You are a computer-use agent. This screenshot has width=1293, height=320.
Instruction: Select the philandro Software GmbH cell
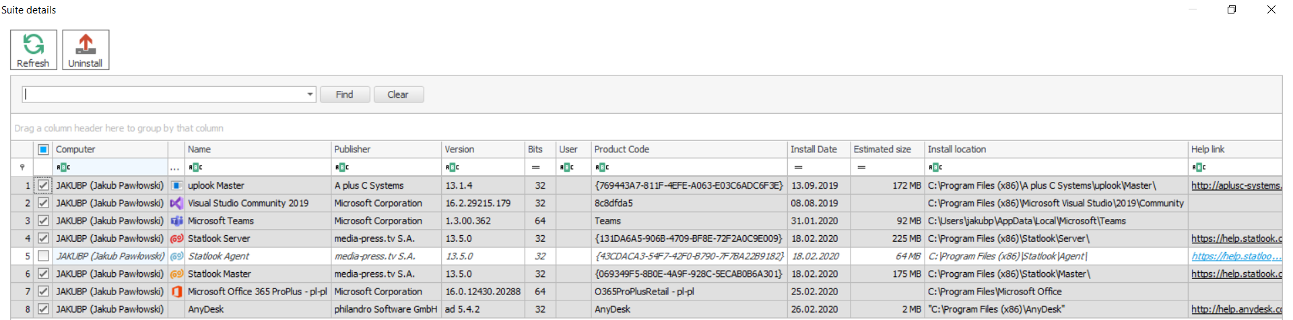[x=387, y=309]
